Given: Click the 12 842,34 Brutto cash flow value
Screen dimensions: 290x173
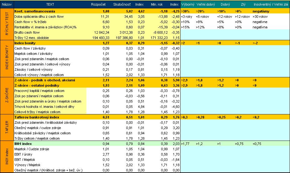Looking at the screenshot, I should click(102, 32).
